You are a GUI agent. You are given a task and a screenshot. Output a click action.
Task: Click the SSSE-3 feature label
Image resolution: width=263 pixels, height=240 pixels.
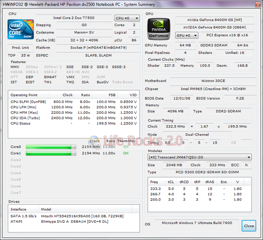[118, 67]
